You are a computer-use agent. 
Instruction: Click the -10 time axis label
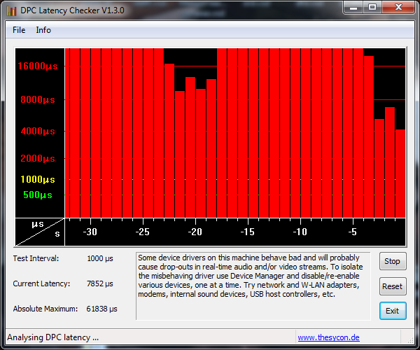click(300, 232)
